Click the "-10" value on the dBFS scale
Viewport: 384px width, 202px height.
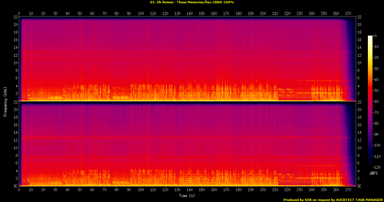pos(376,47)
